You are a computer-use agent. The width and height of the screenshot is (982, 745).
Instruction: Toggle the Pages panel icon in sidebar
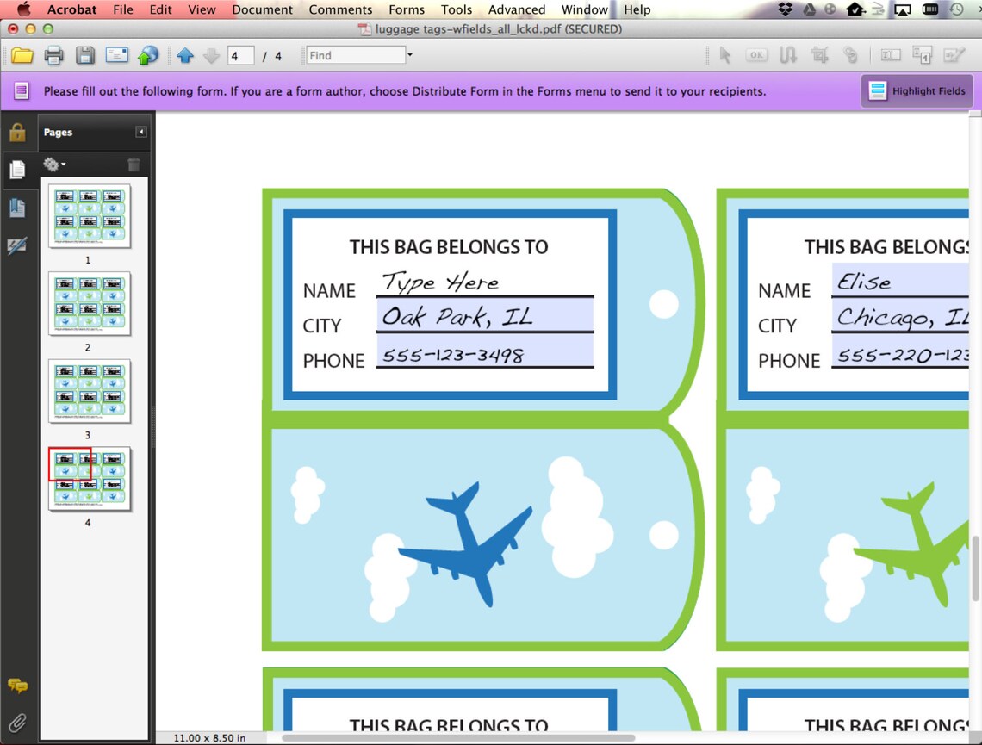tap(17, 170)
